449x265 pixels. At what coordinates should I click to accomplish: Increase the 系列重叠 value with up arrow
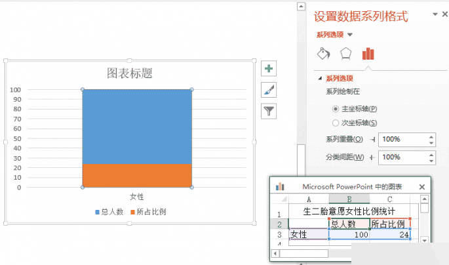coord(431,136)
